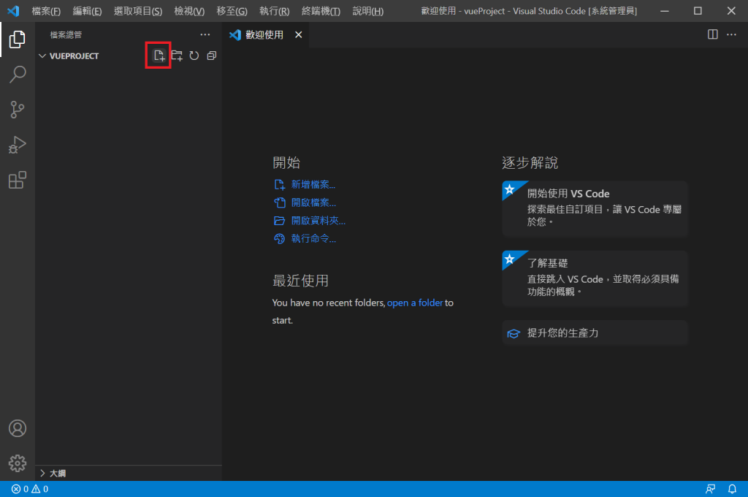Click the 執行命令... link
The height and width of the screenshot is (497, 748).
pos(313,238)
